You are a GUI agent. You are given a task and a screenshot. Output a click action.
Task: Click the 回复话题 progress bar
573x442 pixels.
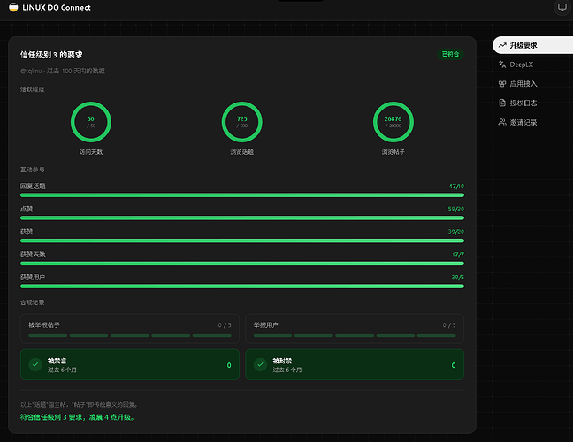point(242,195)
